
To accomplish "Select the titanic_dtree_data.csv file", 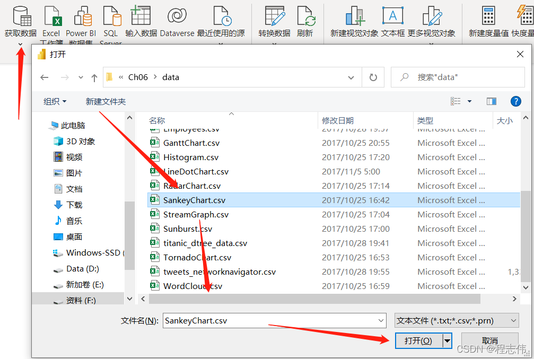I will 205,243.
